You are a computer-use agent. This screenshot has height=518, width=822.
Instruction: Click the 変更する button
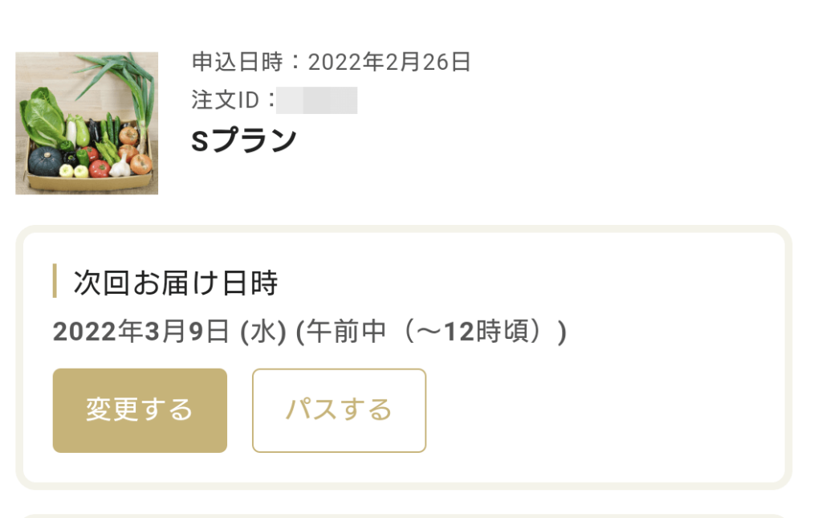click(140, 410)
